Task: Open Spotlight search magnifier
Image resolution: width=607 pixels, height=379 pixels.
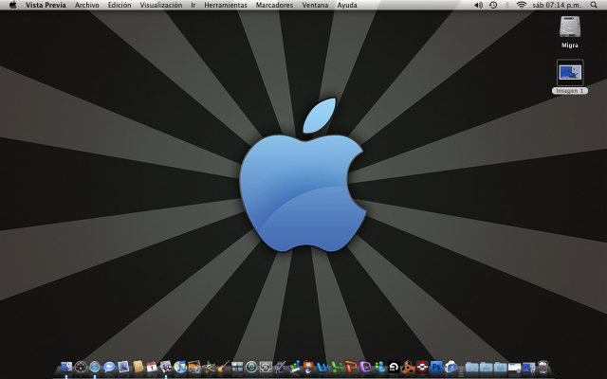Action: click(x=594, y=5)
